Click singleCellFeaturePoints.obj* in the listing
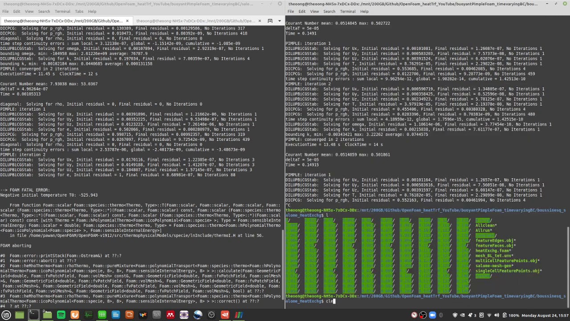570x321 pixels. (509, 271)
